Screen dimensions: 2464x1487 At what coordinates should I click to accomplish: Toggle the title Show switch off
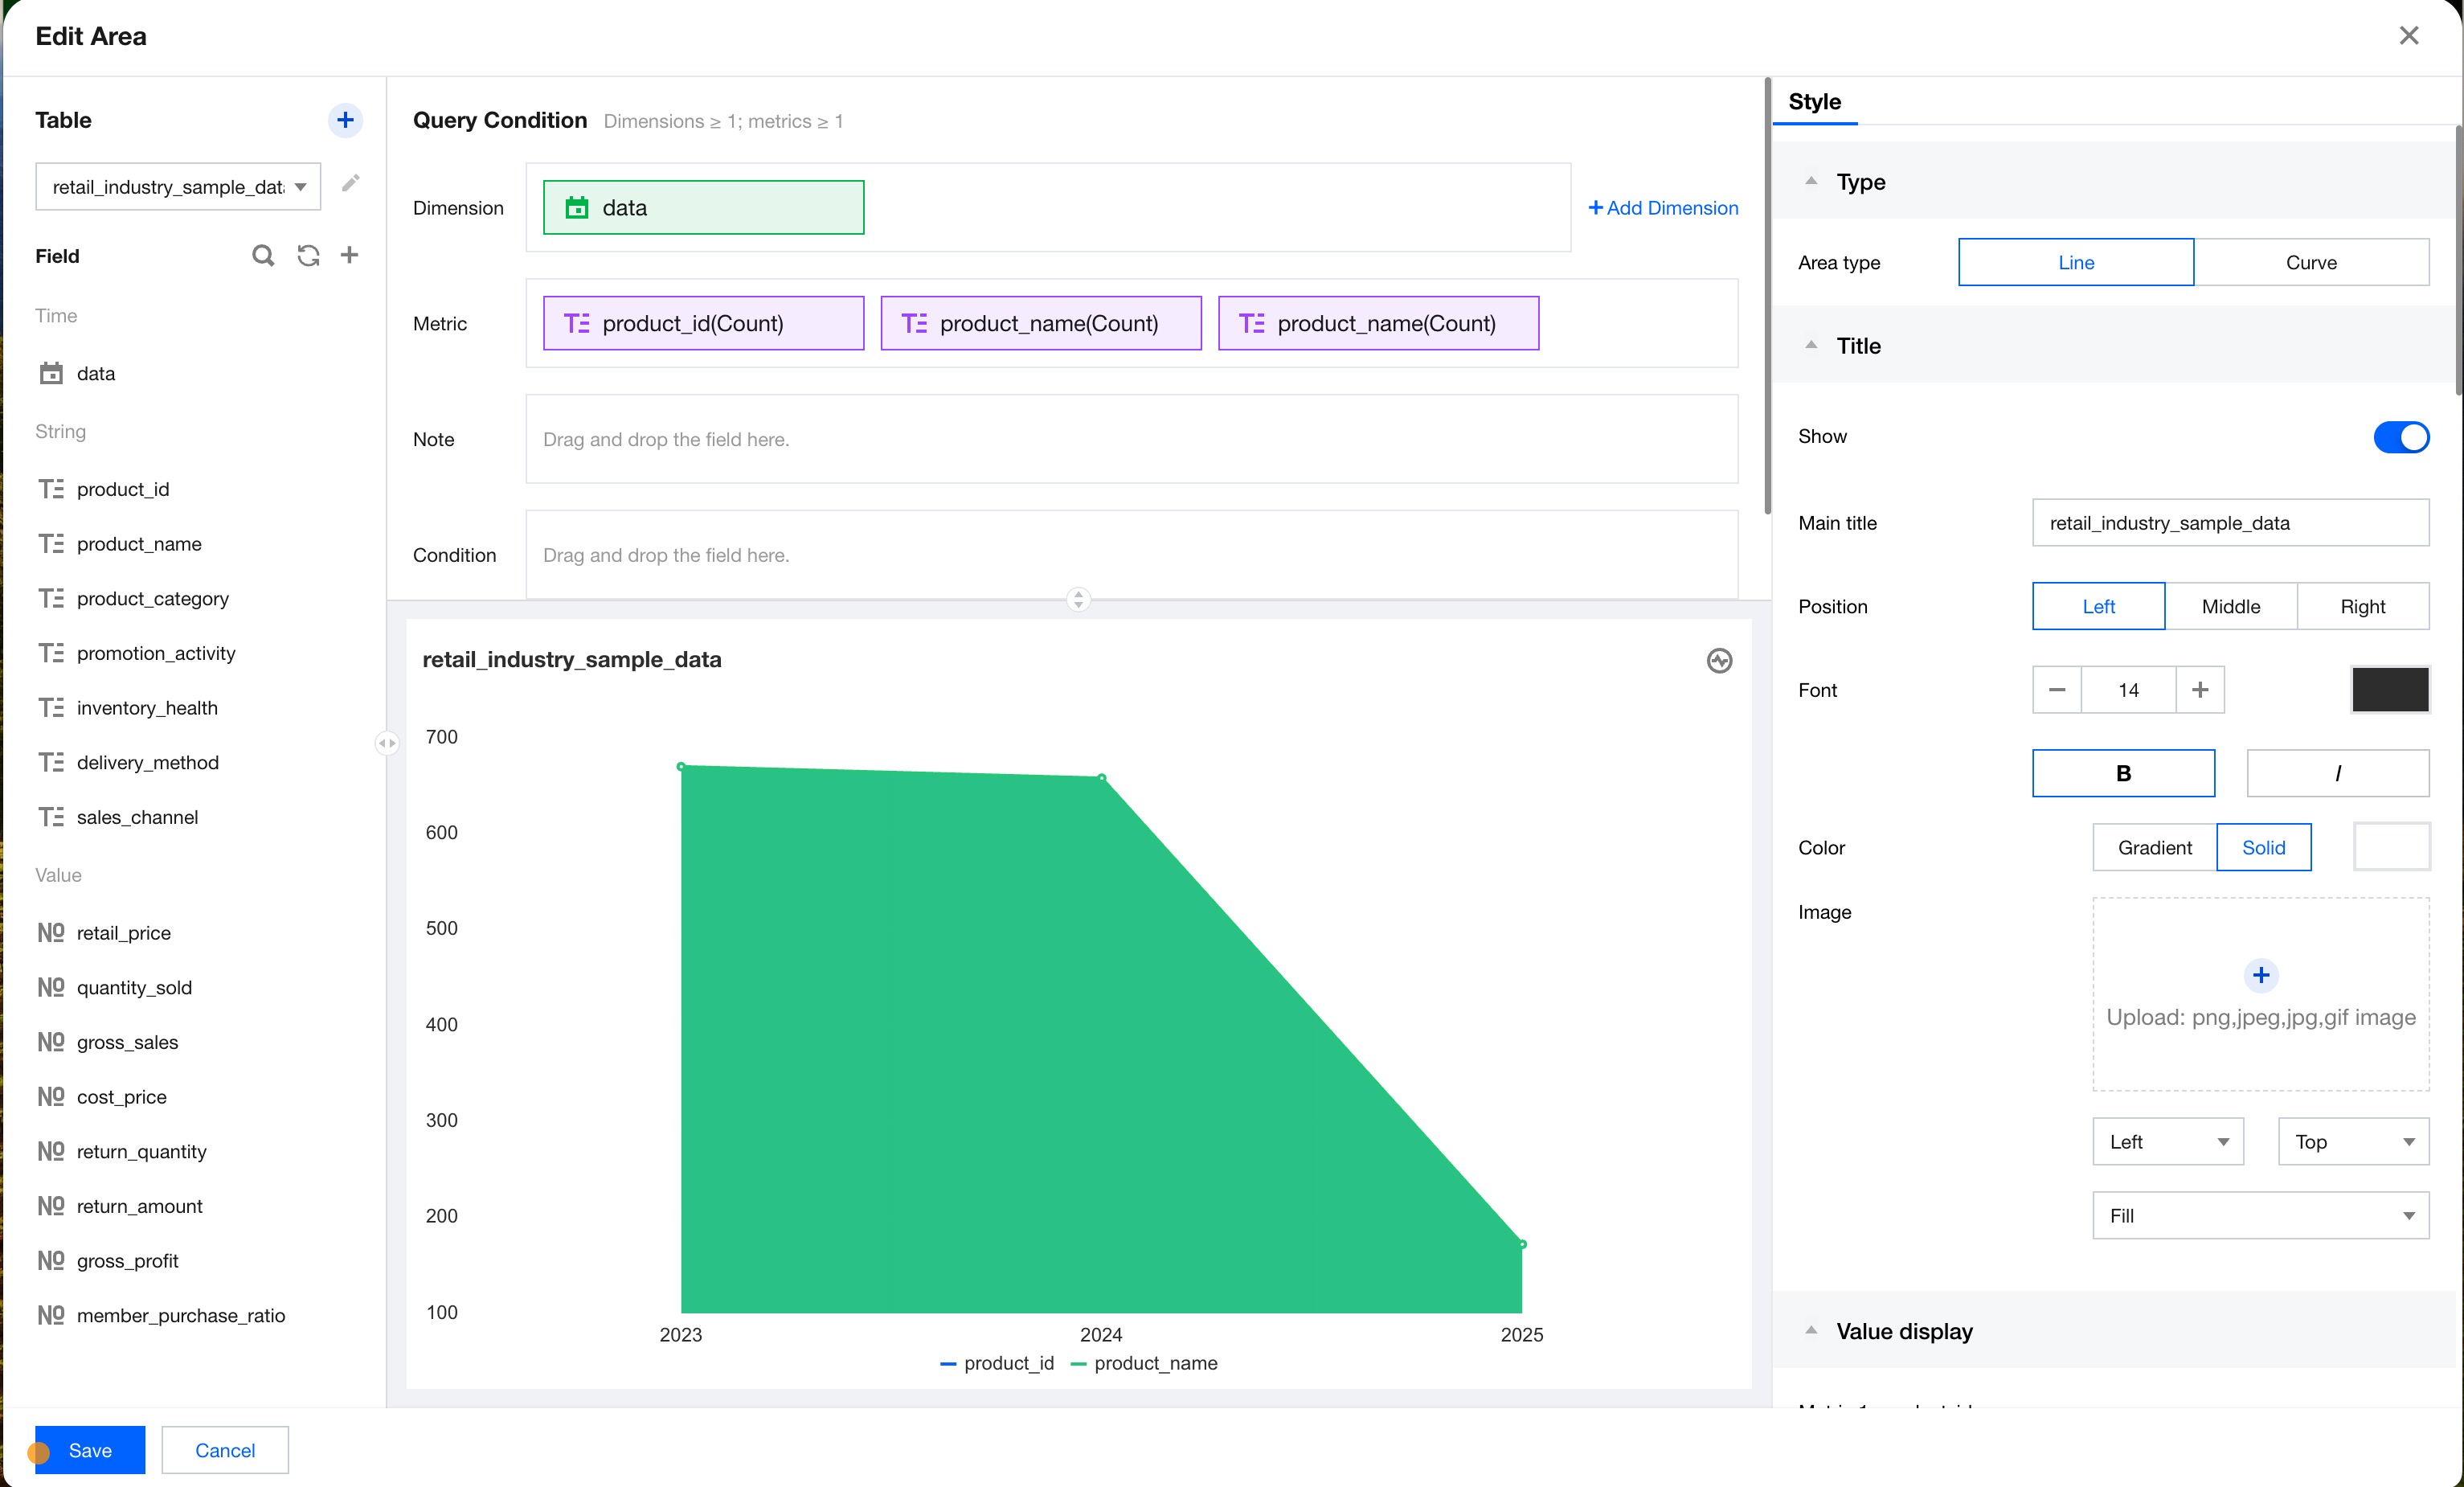click(x=2400, y=437)
